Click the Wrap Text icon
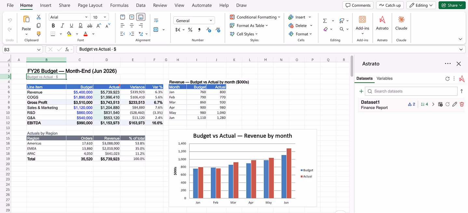 point(156,21)
